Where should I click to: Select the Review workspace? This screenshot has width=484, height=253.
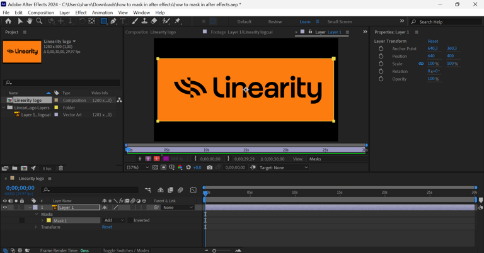(275, 21)
